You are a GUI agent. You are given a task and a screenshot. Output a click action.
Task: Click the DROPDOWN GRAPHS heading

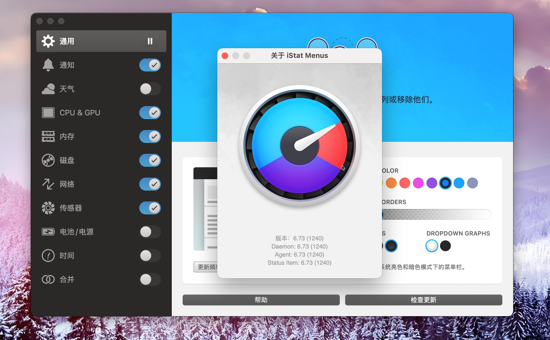[x=458, y=233]
